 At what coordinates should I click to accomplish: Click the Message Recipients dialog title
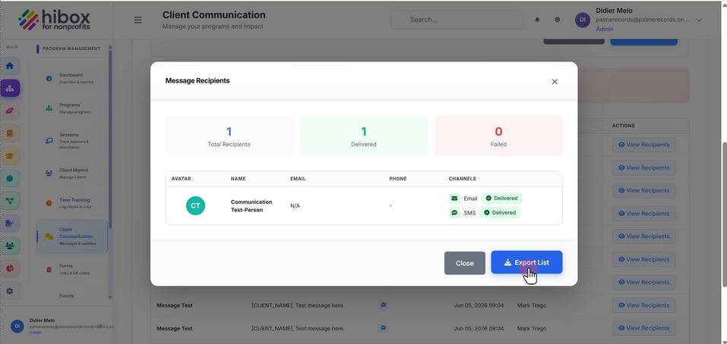pos(198,80)
